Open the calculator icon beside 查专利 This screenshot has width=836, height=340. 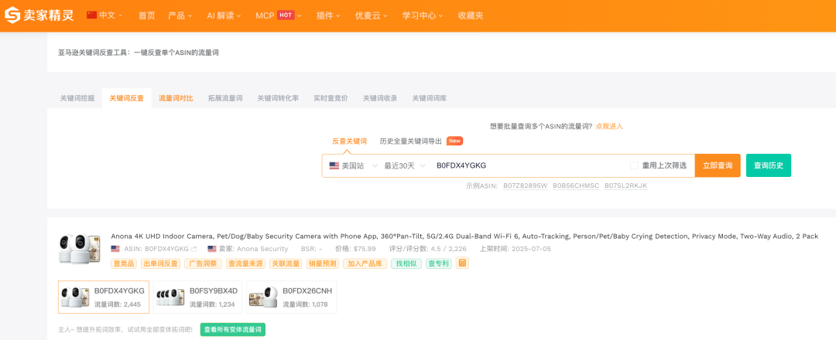click(462, 263)
